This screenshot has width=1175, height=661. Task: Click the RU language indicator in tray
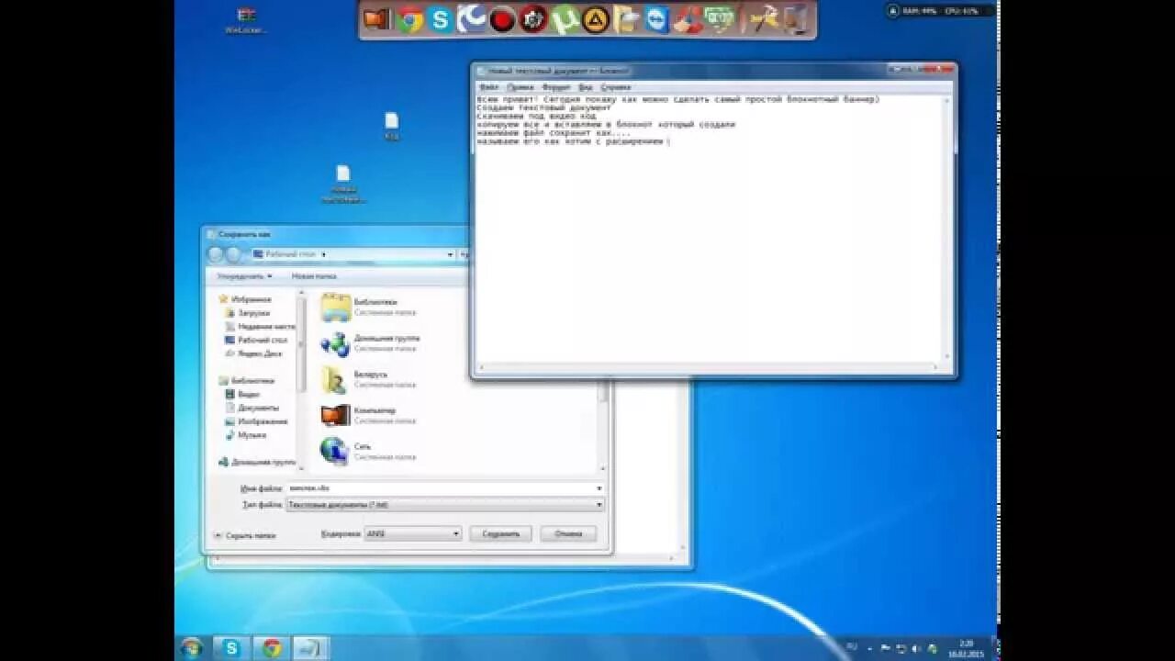(x=852, y=647)
